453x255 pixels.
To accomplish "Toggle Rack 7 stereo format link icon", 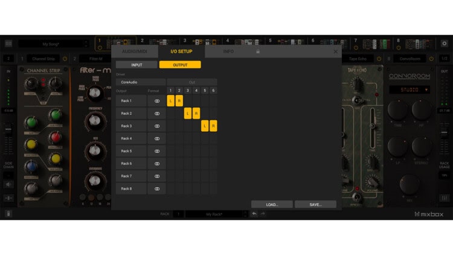I will pyautogui.click(x=157, y=176).
